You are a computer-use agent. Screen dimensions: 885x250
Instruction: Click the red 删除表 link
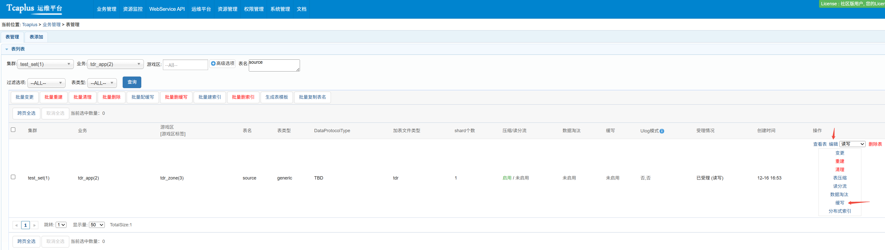pyautogui.click(x=875, y=144)
